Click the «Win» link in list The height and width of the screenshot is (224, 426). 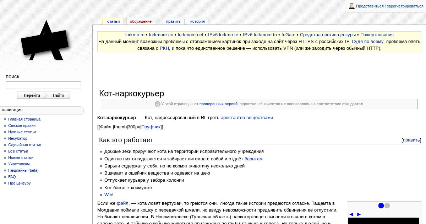click(108, 195)
